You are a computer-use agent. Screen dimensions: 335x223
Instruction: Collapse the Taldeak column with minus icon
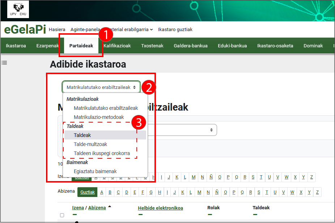(x=255, y=214)
